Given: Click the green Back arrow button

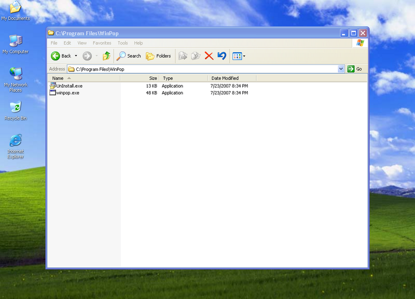Looking at the screenshot, I should pyautogui.click(x=56, y=56).
